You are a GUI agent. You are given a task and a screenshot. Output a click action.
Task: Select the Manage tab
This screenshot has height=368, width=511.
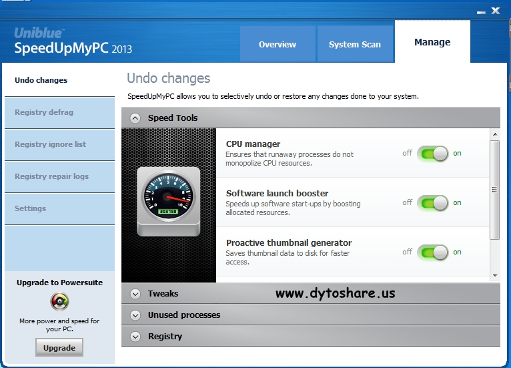pyautogui.click(x=432, y=42)
